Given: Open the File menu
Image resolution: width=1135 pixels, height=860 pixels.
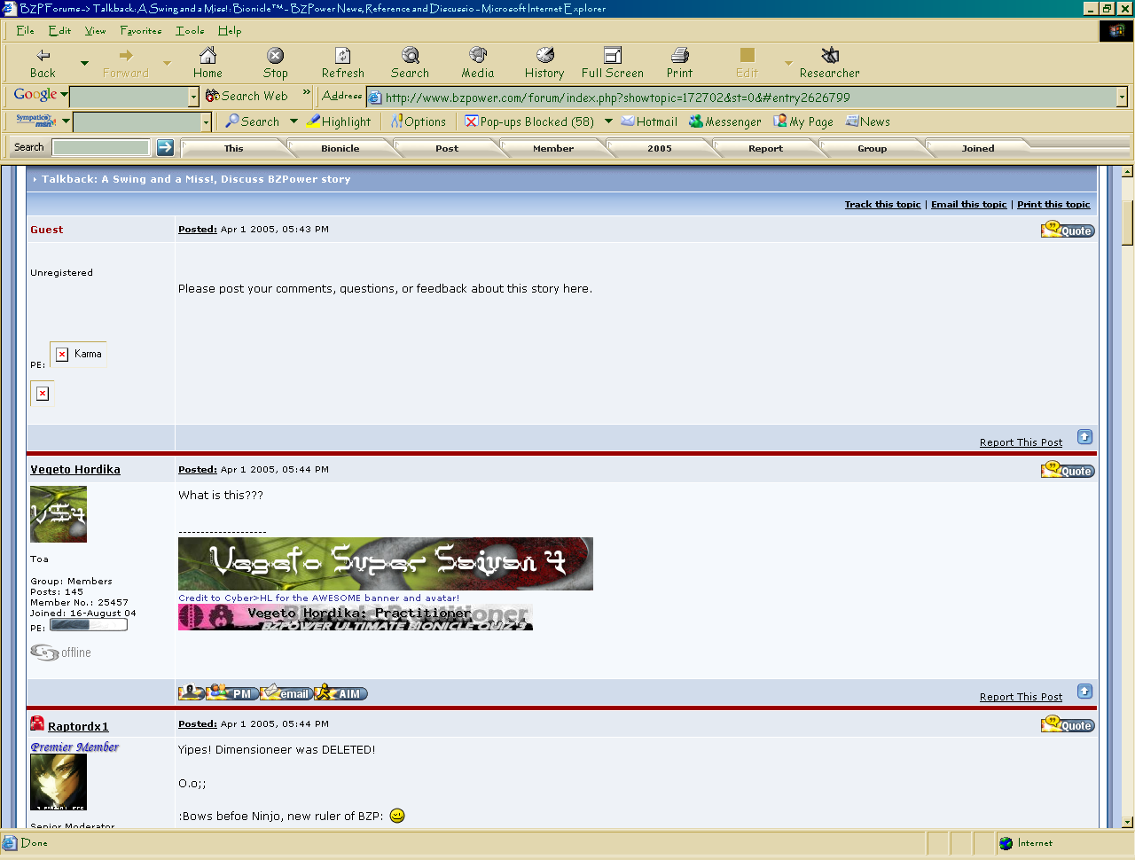Looking at the screenshot, I should (x=25, y=30).
